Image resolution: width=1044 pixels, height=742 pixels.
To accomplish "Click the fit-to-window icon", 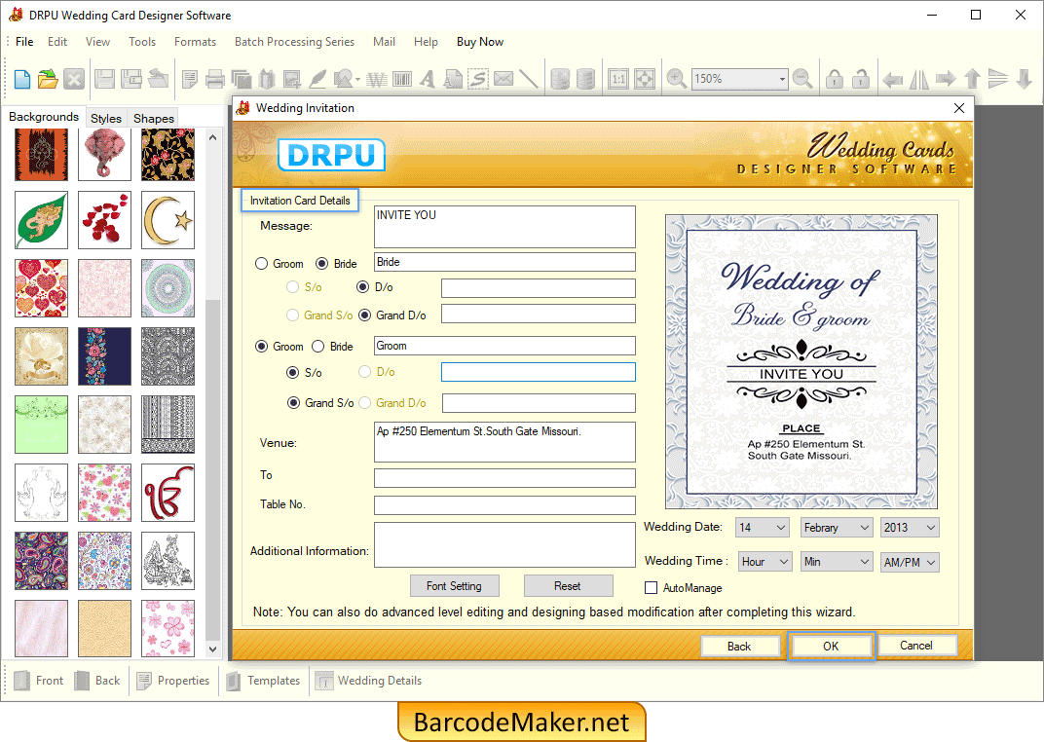I will coord(645,79).
